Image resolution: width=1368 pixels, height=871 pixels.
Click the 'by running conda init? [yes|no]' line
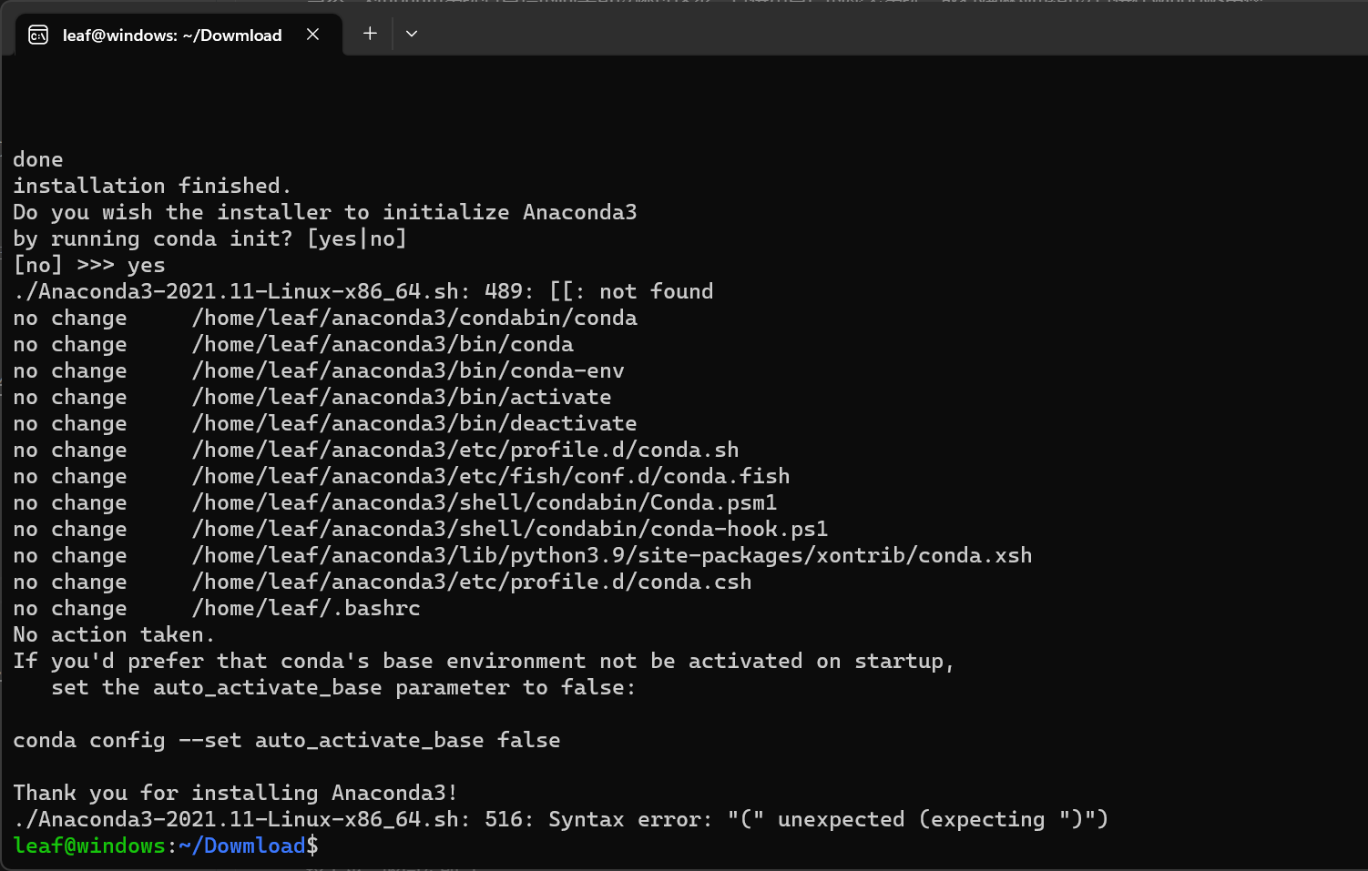(x=209, y=238)
